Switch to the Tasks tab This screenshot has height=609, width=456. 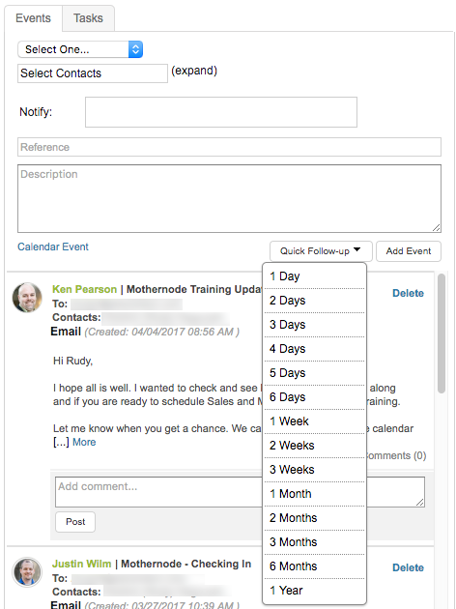88,18
